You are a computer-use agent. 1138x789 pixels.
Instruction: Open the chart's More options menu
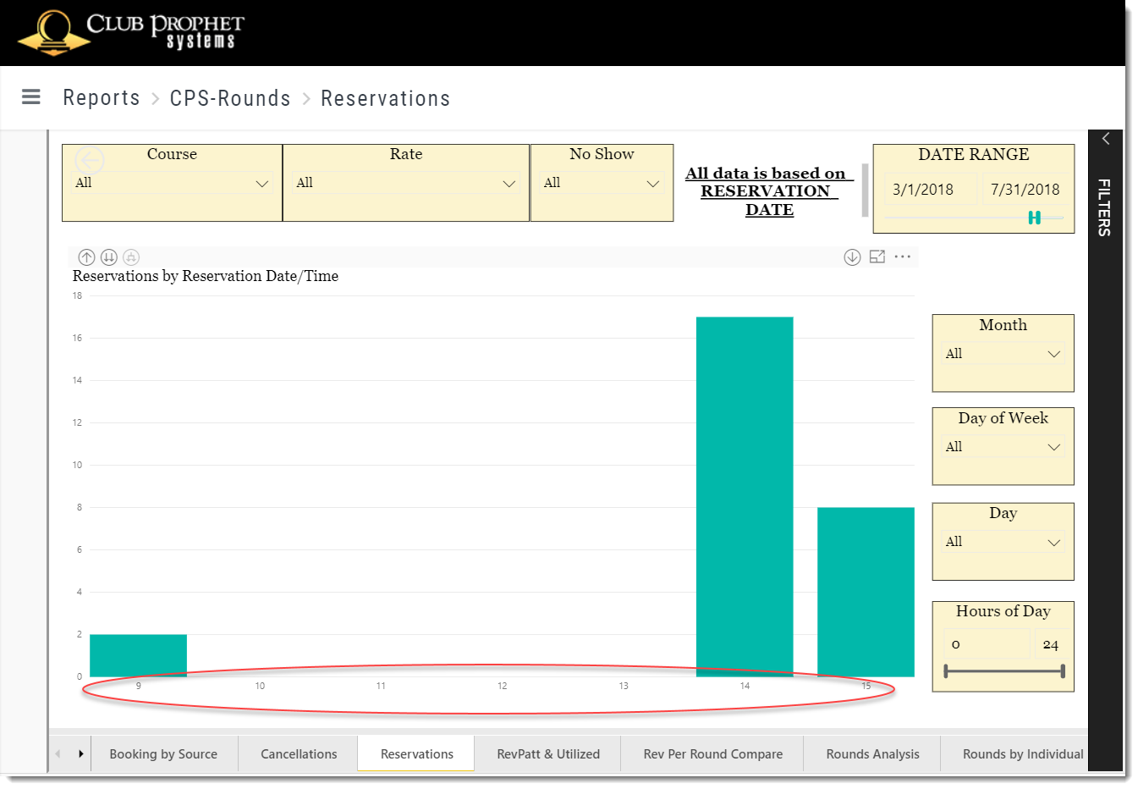click(902, 257)
